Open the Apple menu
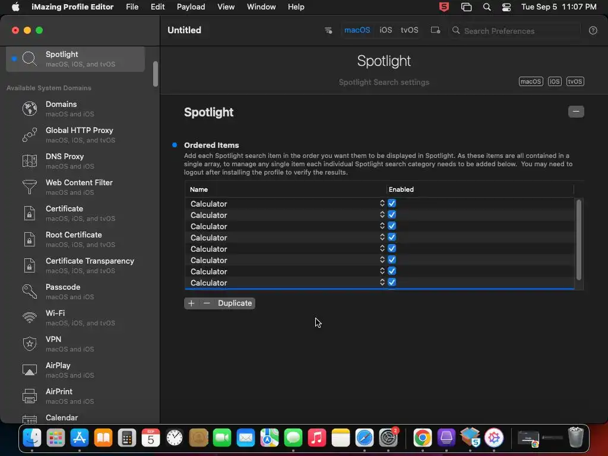Image resolution: width=608 pixels, height=456 pixels. click(x=15, y=7)
